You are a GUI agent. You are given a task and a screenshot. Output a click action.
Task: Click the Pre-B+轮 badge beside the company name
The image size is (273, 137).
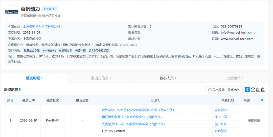pos(50,9)
